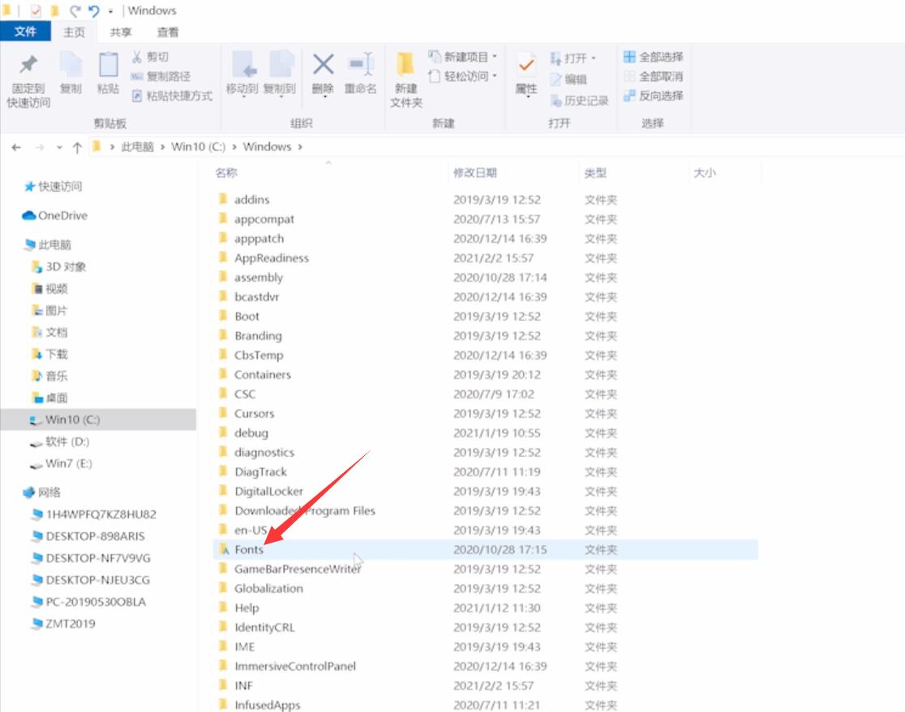Select OneDrive in the sidebar

[55, 215]
